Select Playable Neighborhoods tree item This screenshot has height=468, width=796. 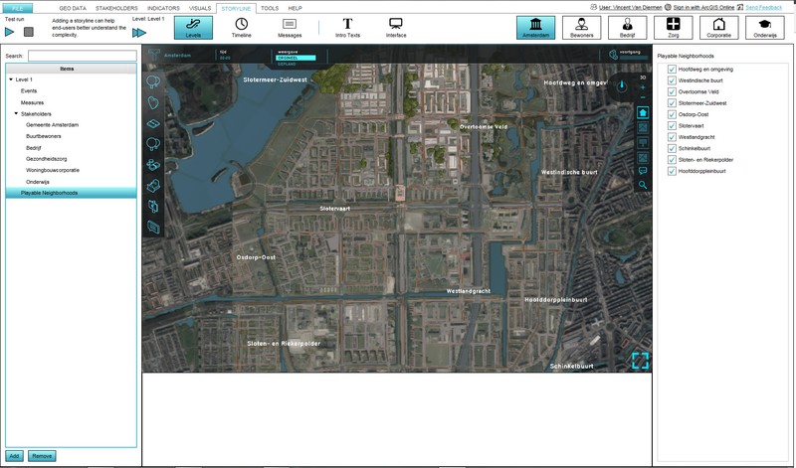(71, 193)
